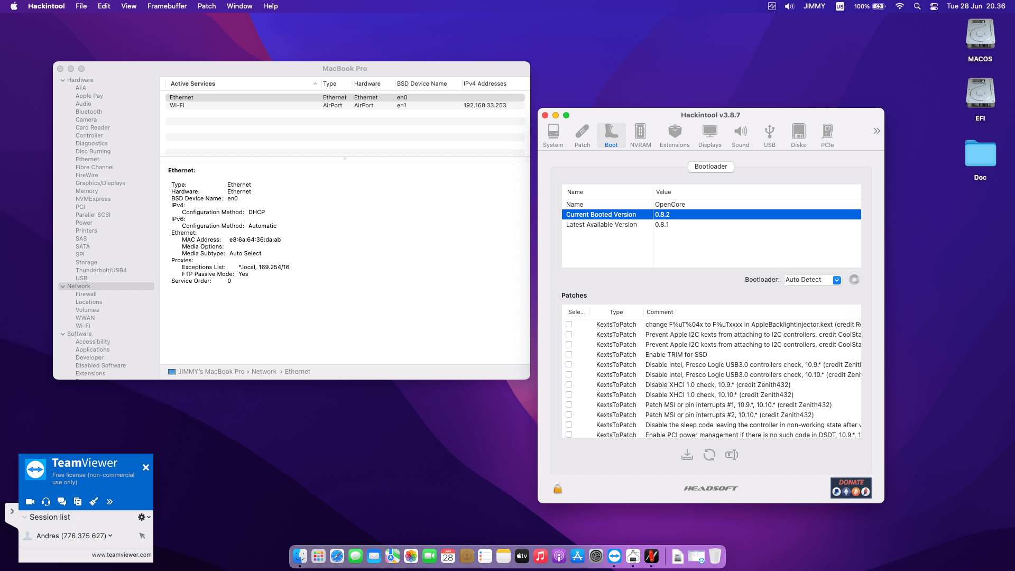Select the Bootloader tab
This screenshot has height=571, width=1015.
click(x=710, y=167)
